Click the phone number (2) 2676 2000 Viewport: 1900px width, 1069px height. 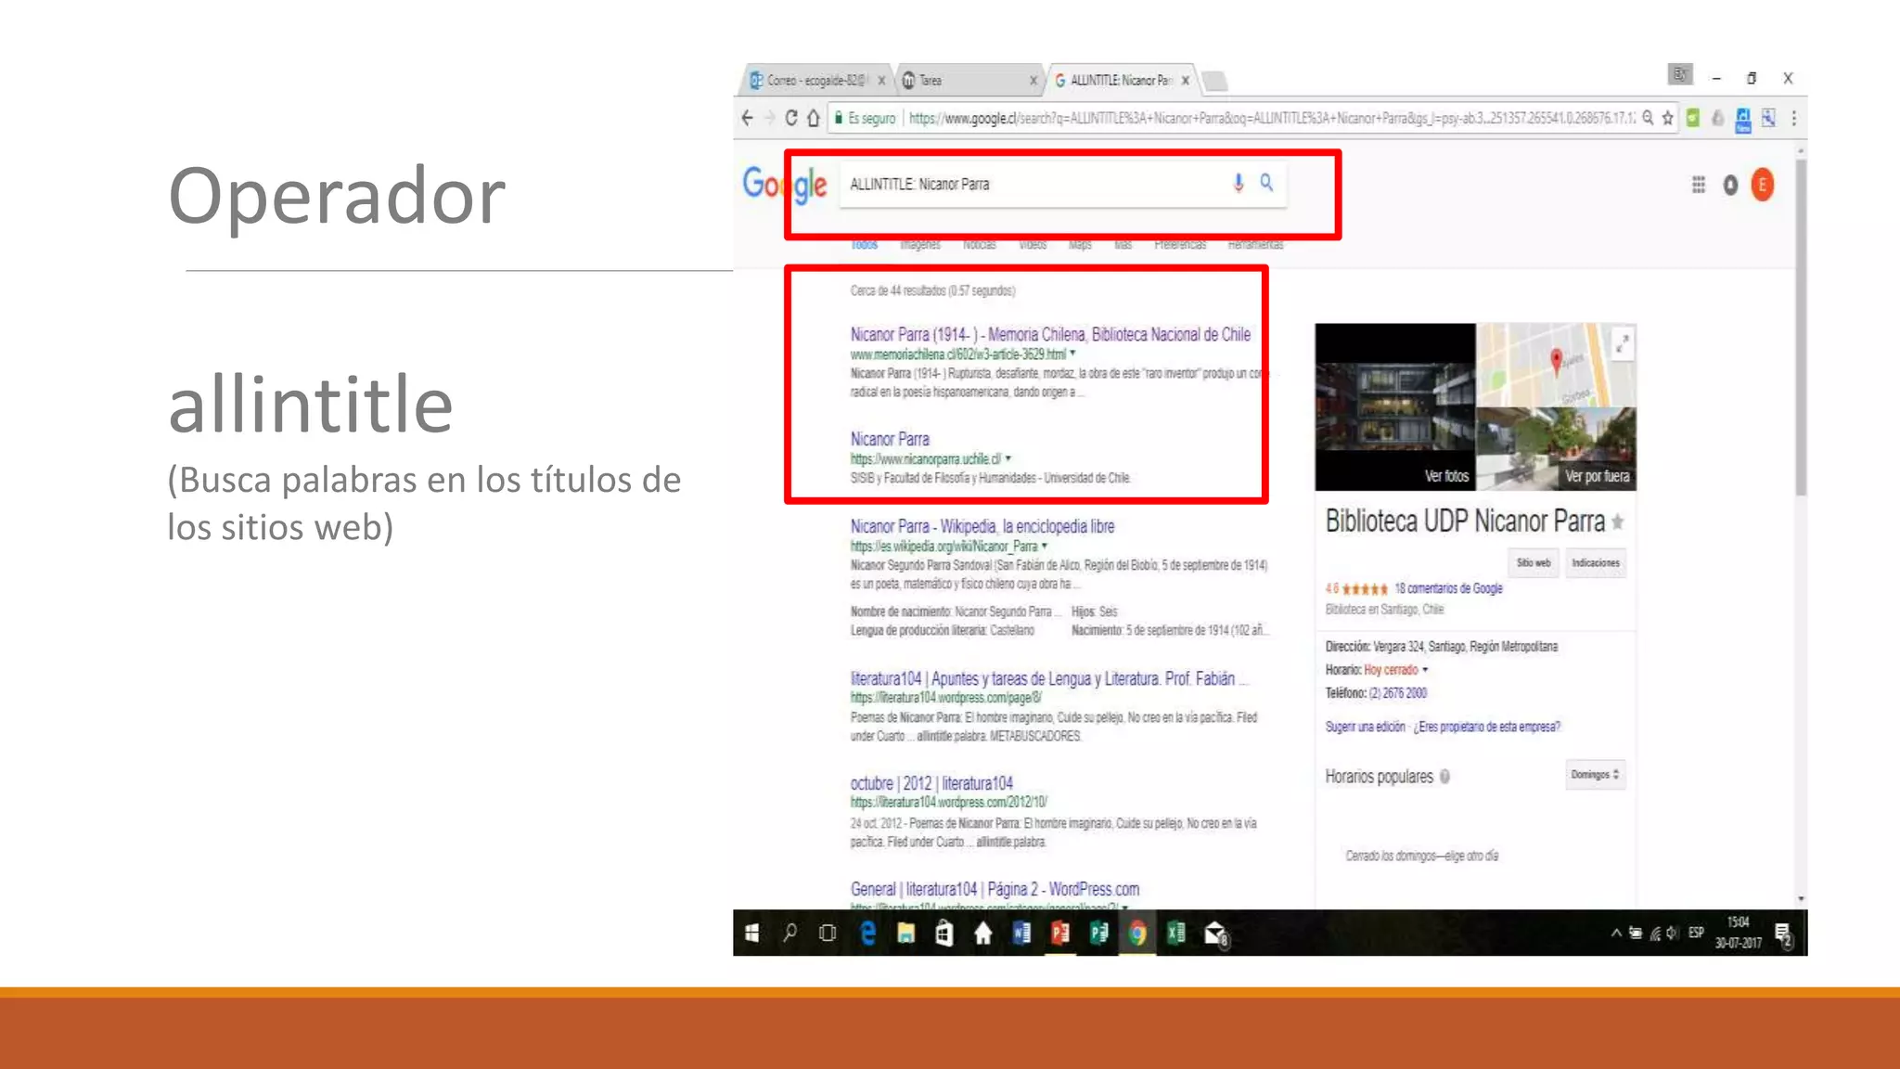tap(1398, 693)
